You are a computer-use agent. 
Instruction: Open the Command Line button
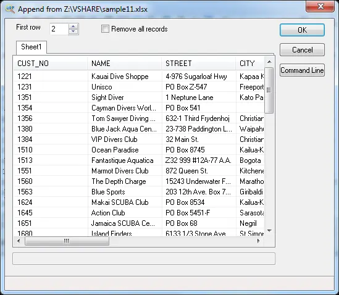302,70
